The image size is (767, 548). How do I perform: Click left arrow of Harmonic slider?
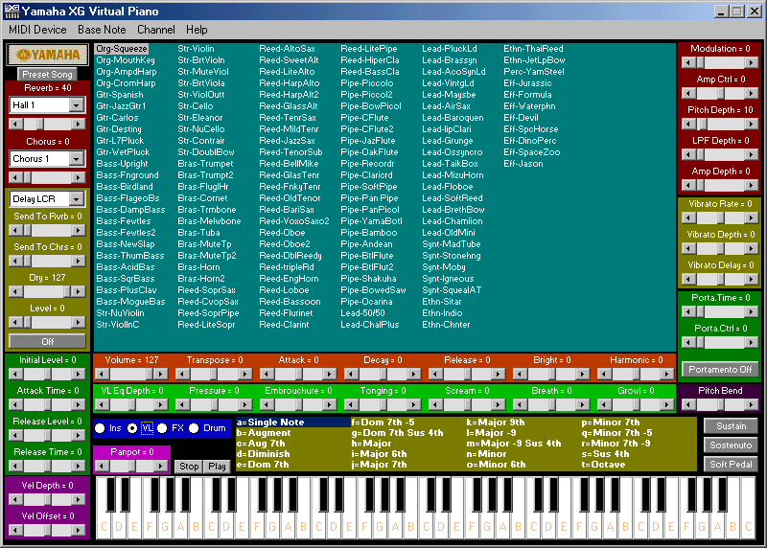[605, 374]
